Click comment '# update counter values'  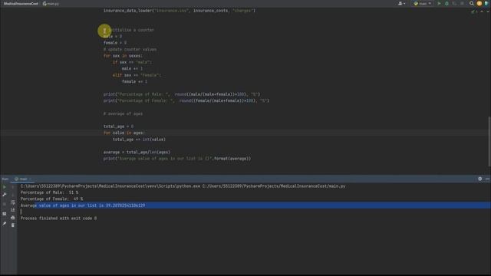point(130,49)
